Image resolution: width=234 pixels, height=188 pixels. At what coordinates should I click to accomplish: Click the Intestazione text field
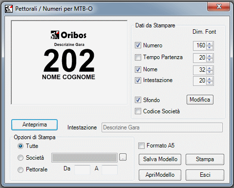[x=162, y=127]
